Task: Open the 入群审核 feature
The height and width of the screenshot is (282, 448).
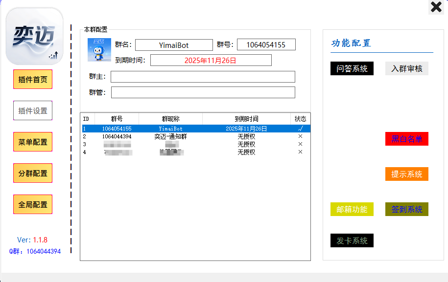Action: (406, 69)
